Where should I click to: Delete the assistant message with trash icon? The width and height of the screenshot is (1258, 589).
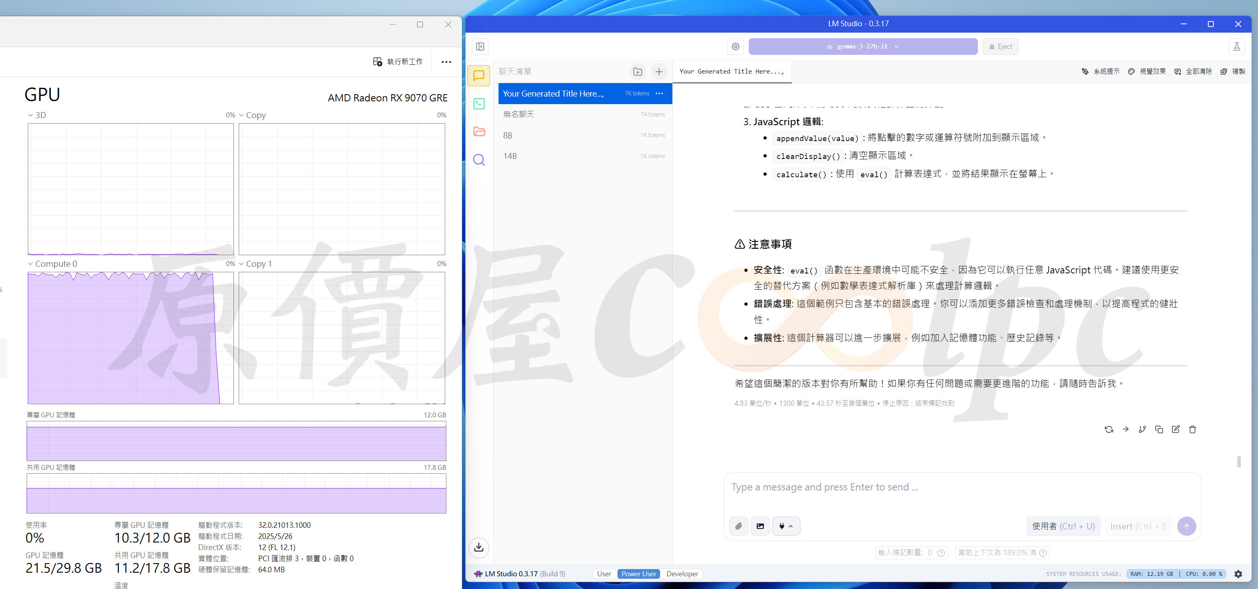click(x=1193, y=429)
